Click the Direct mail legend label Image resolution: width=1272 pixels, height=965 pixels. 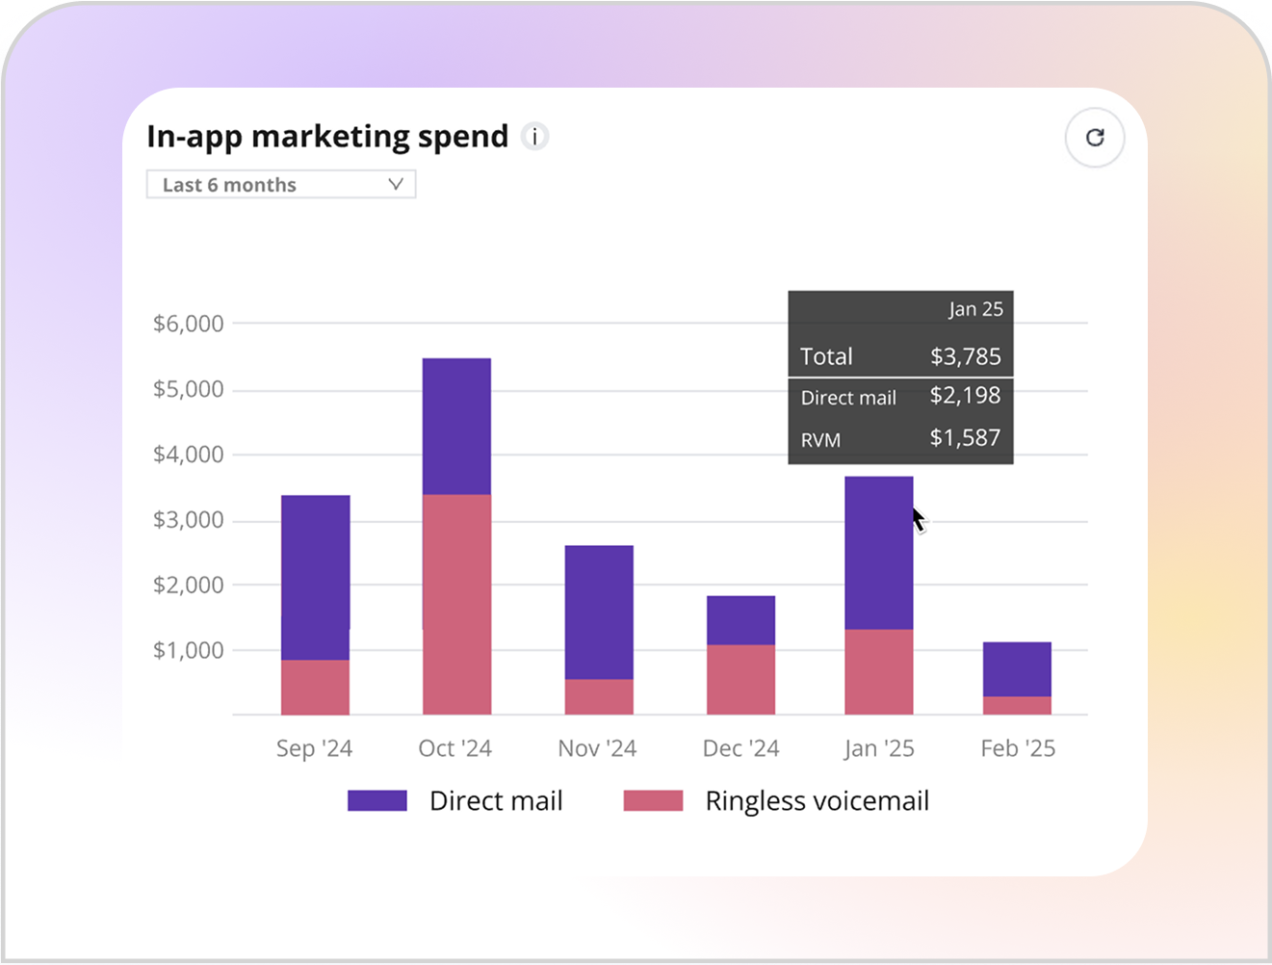click(x=496, y=801)
